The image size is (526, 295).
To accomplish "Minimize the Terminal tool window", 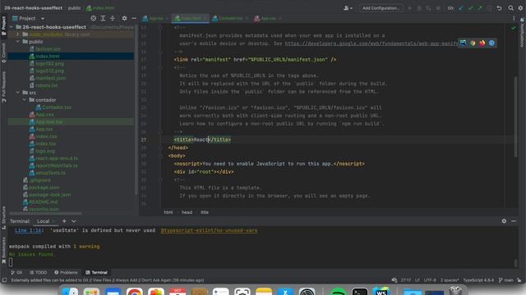I will (514, 221).
